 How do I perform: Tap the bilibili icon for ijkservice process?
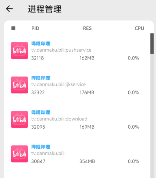pos(20,85)
